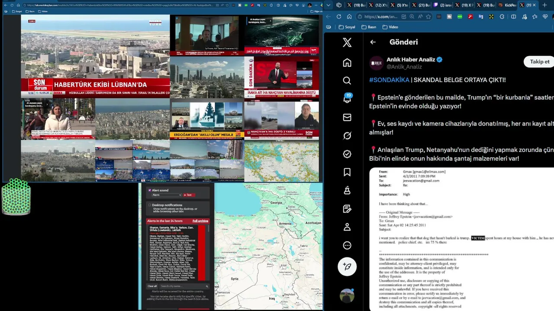The image size is (554, 311).
Task: Open the Son Dakika Nahçıvan havalimanı tile
Action: (x=281, y=77)
